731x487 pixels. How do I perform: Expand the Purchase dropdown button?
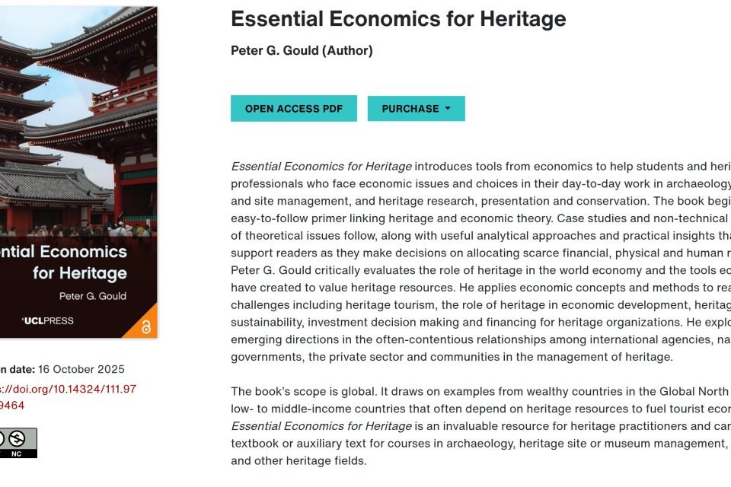(416, 109)
